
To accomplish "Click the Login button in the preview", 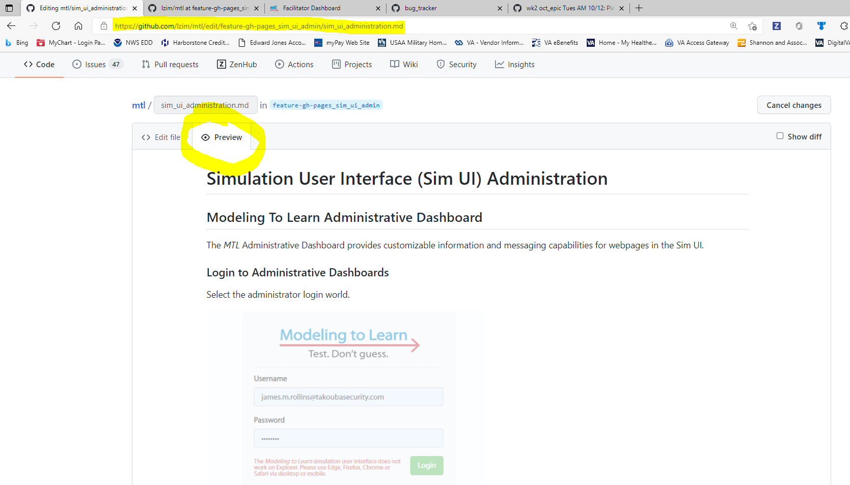I will (x=426, y=465).
